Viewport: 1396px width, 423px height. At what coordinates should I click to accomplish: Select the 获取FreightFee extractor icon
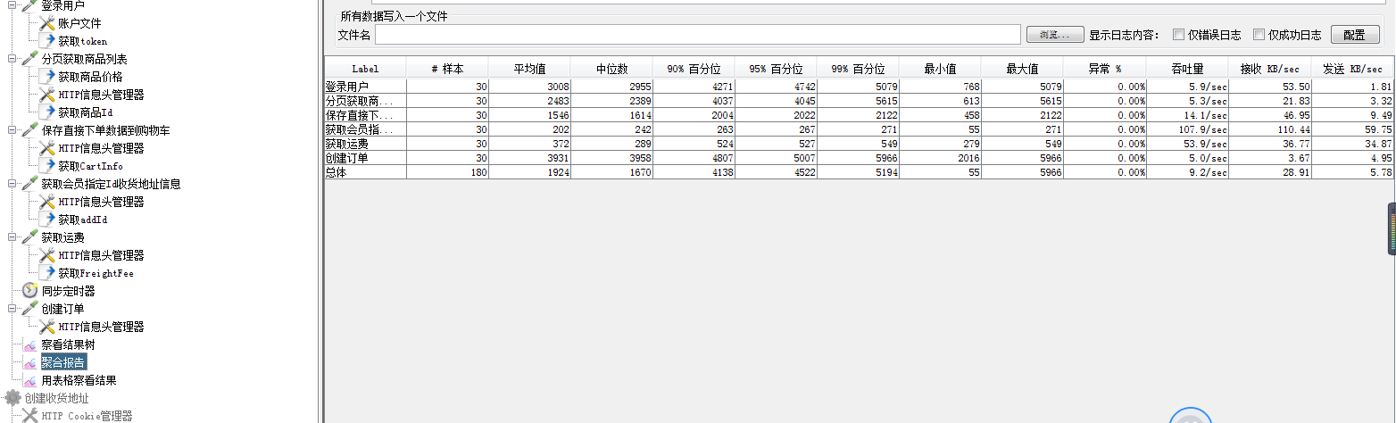coord(47,273)
